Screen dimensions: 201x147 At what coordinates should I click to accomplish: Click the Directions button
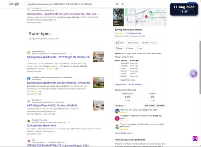click(133, 43)
